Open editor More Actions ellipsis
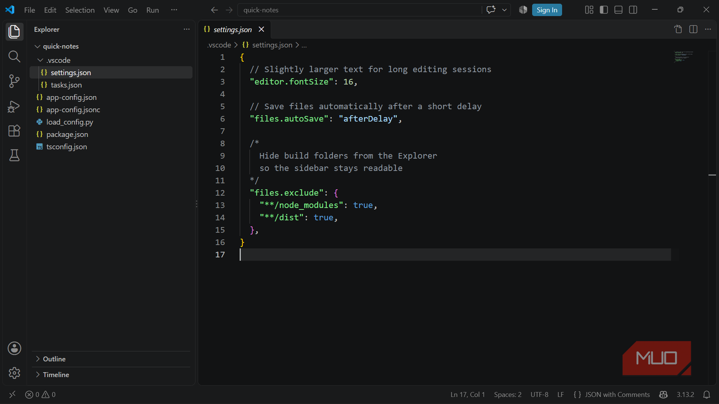This screenshot has width=719, height=404. click(x=708, y=29)
